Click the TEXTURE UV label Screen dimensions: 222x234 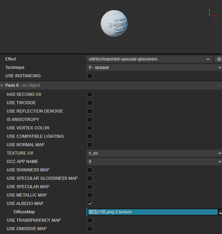pos(20,153)
